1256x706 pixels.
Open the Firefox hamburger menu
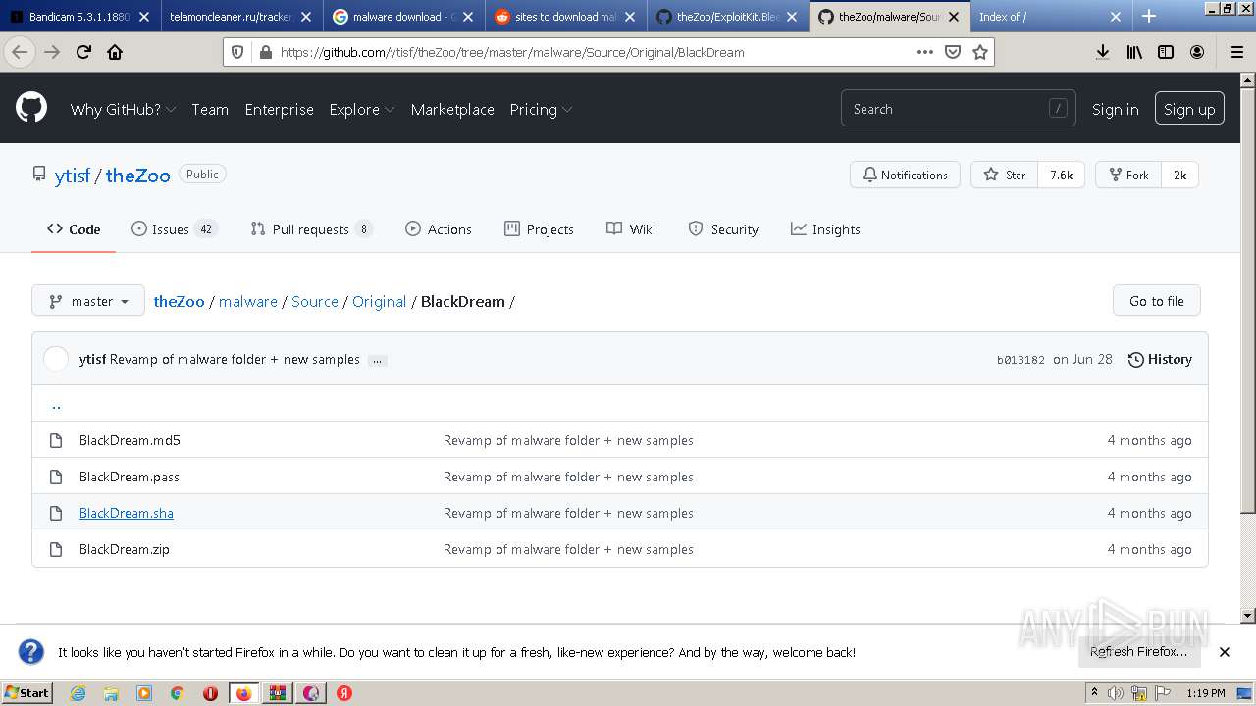point(1236,52)
